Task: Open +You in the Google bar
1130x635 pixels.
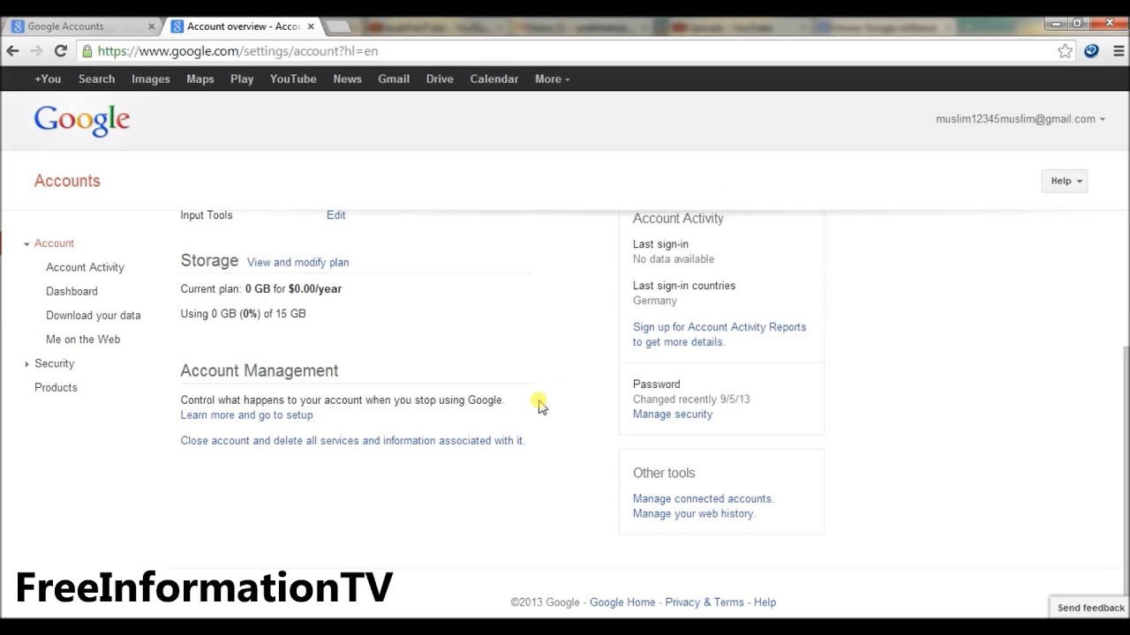Action: click(x=48, y=79)
